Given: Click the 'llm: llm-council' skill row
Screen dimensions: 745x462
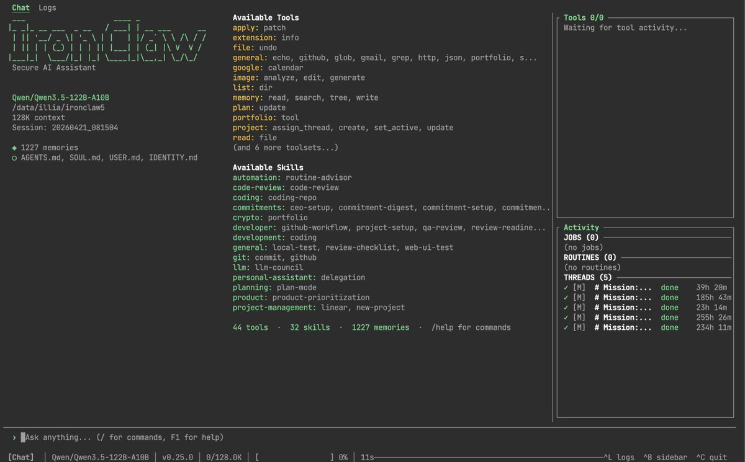Looking at the screenshot, I should click(268, 267).
